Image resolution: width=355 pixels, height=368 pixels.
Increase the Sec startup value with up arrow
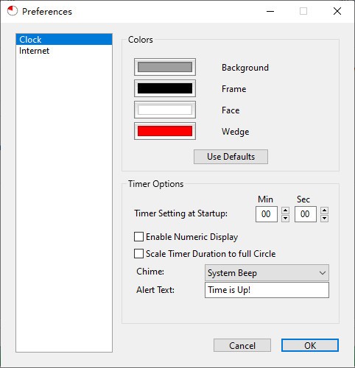(x=324, y=210)
